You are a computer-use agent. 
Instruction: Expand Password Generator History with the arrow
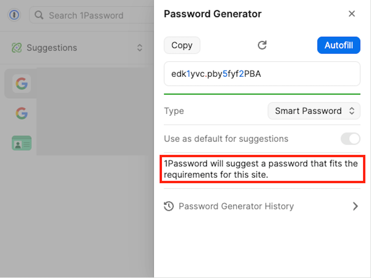click(356, 206)
